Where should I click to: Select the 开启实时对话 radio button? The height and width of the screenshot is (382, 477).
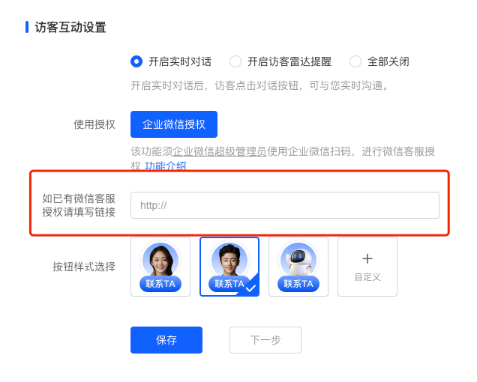coord(136,61)
